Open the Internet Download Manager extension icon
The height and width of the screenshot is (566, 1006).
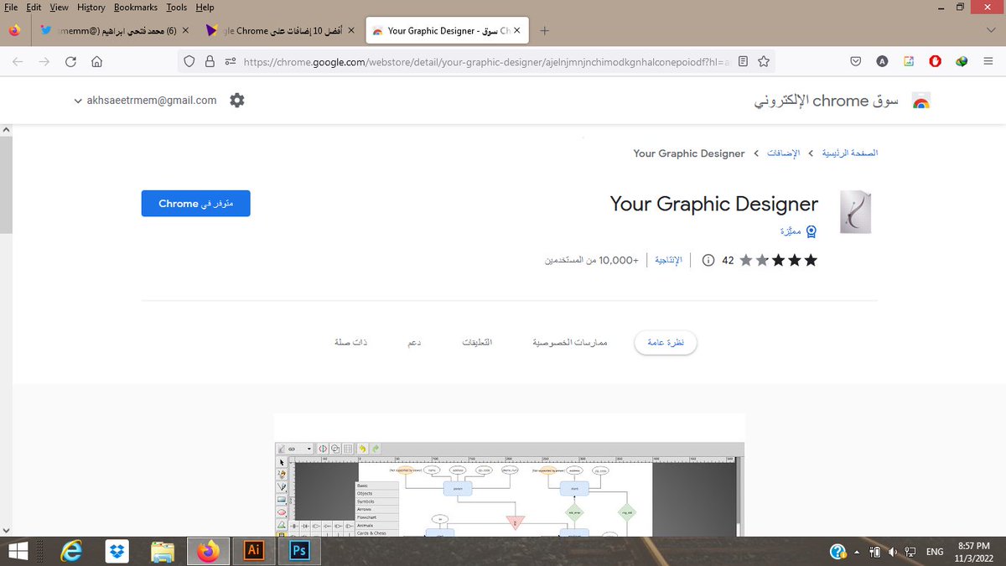click(962, 61)
